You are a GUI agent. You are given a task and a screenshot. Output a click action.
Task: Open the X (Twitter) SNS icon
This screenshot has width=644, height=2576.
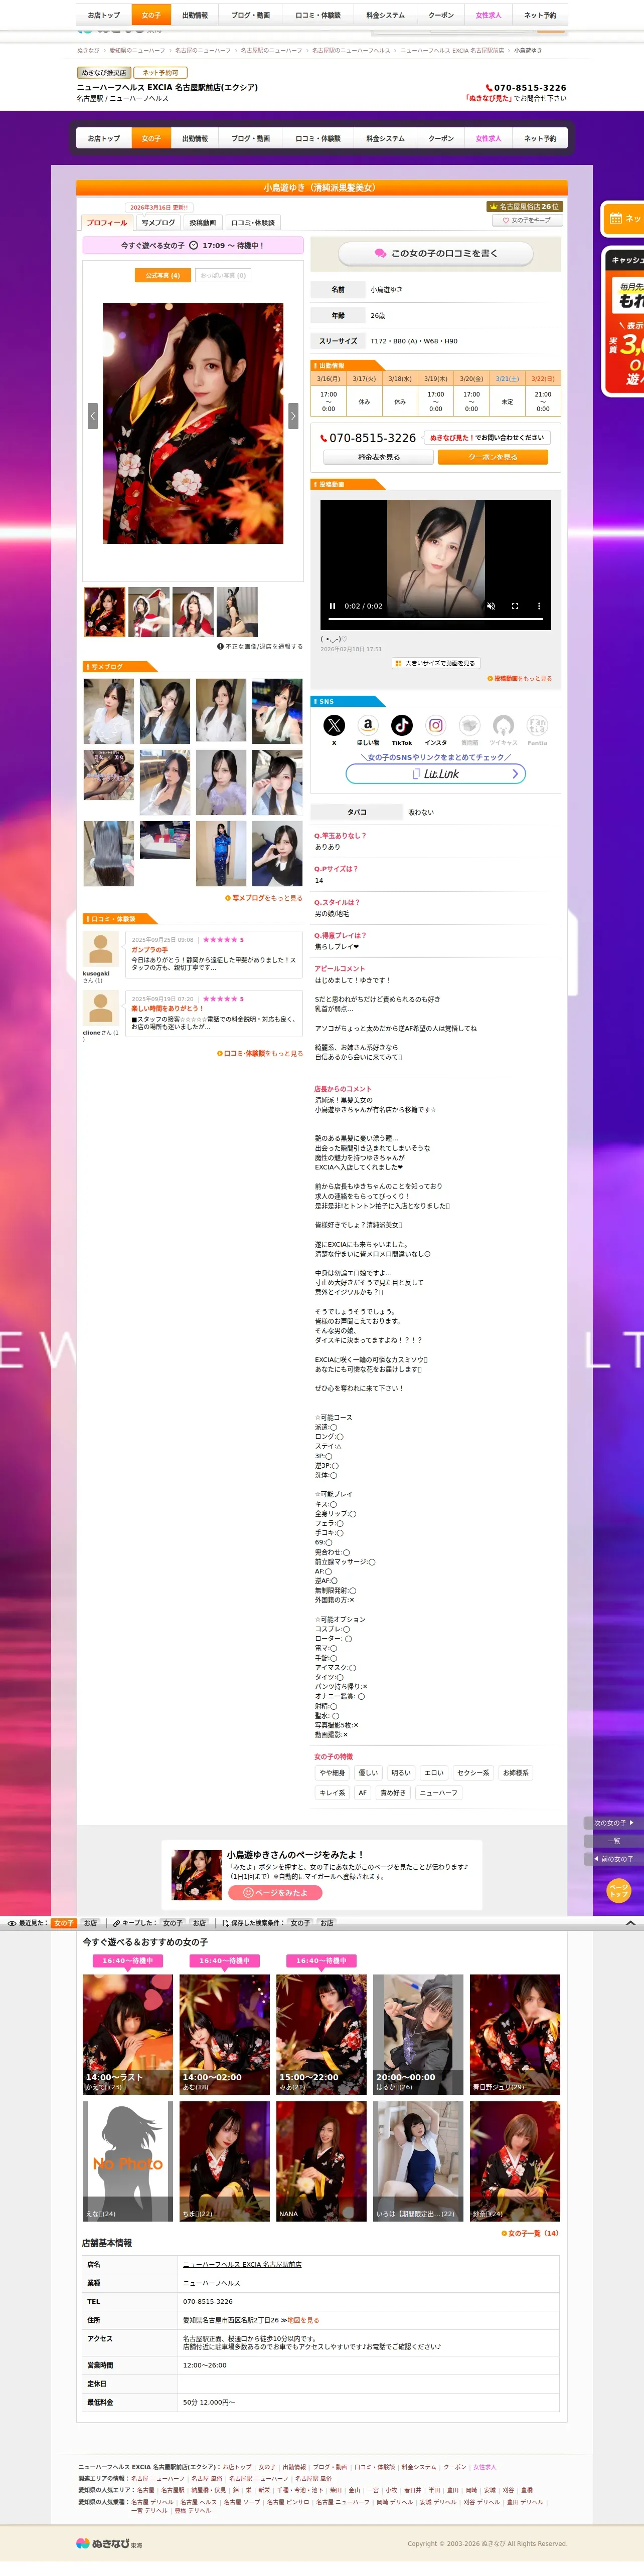334,725
